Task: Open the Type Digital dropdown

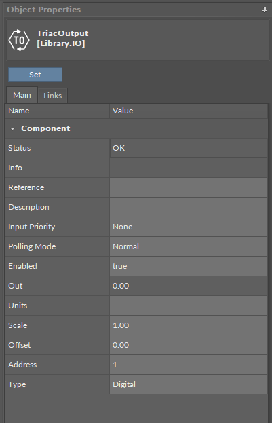Action: (189, 384)
